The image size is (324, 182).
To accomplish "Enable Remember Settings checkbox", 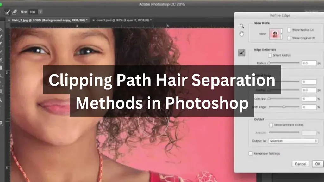I will point(251,154).
